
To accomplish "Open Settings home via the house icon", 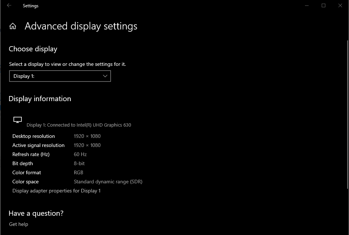I will click(13, 26).
